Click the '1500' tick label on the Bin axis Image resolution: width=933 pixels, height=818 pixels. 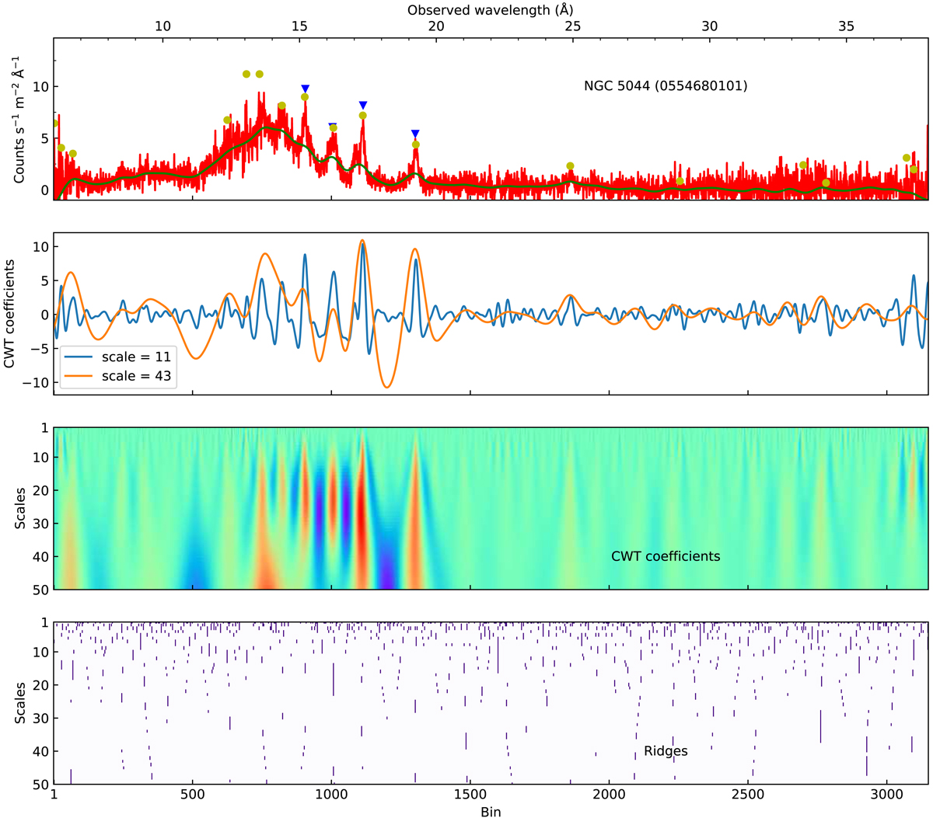pos(470,795)
